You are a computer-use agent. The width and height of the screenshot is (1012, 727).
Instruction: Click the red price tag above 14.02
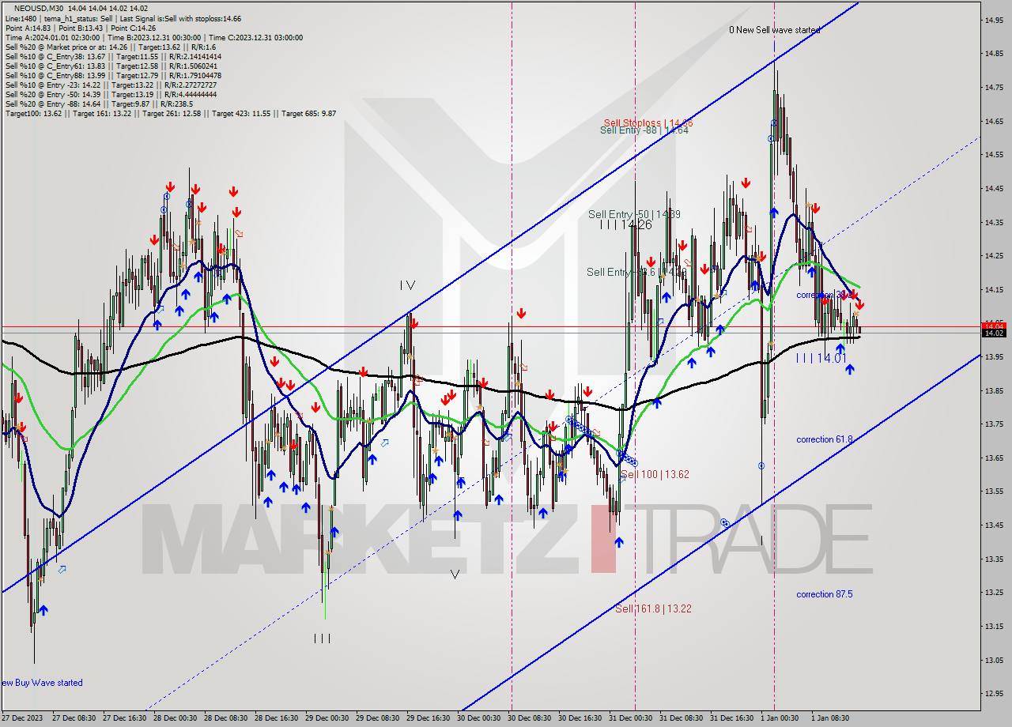(993, 325)
